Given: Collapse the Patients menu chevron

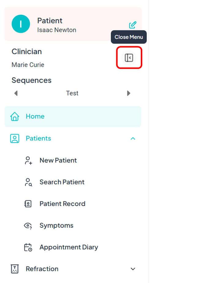Looking at the screenshot, I should (x=133, y=138).
